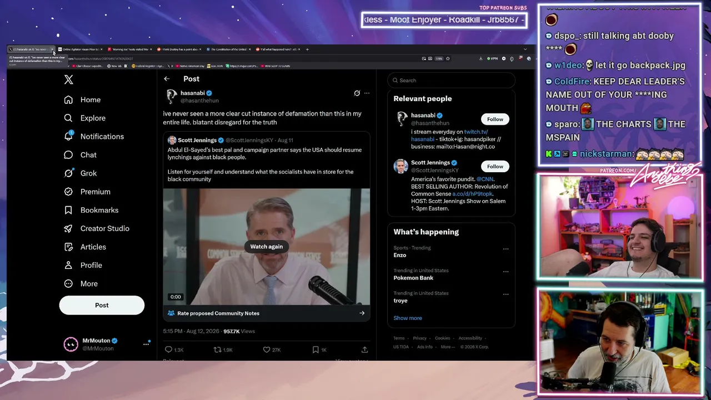This screenshot has height=400, width=711.
Task: Click hasanabi's profile avatar on the post
Action: point(171,97)
